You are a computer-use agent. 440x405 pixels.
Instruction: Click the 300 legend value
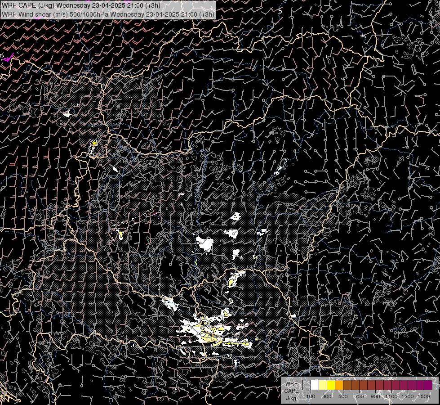pyautogui.click(x=327, y=396)
